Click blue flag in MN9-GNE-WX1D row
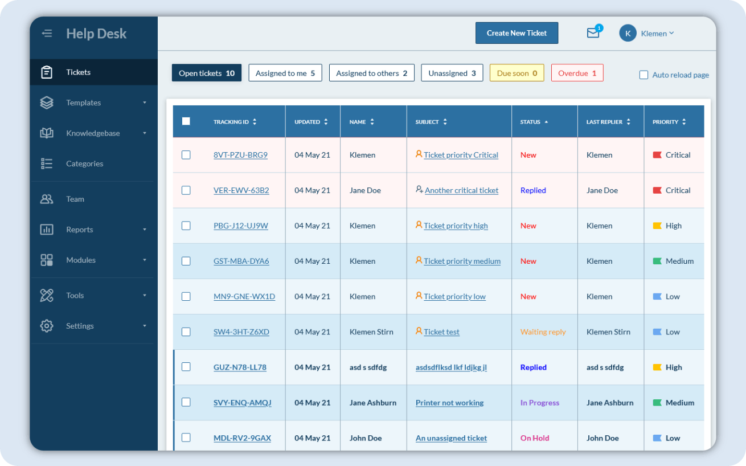Image resolution: width=746 pixels, height=466 pixels. 657,296
